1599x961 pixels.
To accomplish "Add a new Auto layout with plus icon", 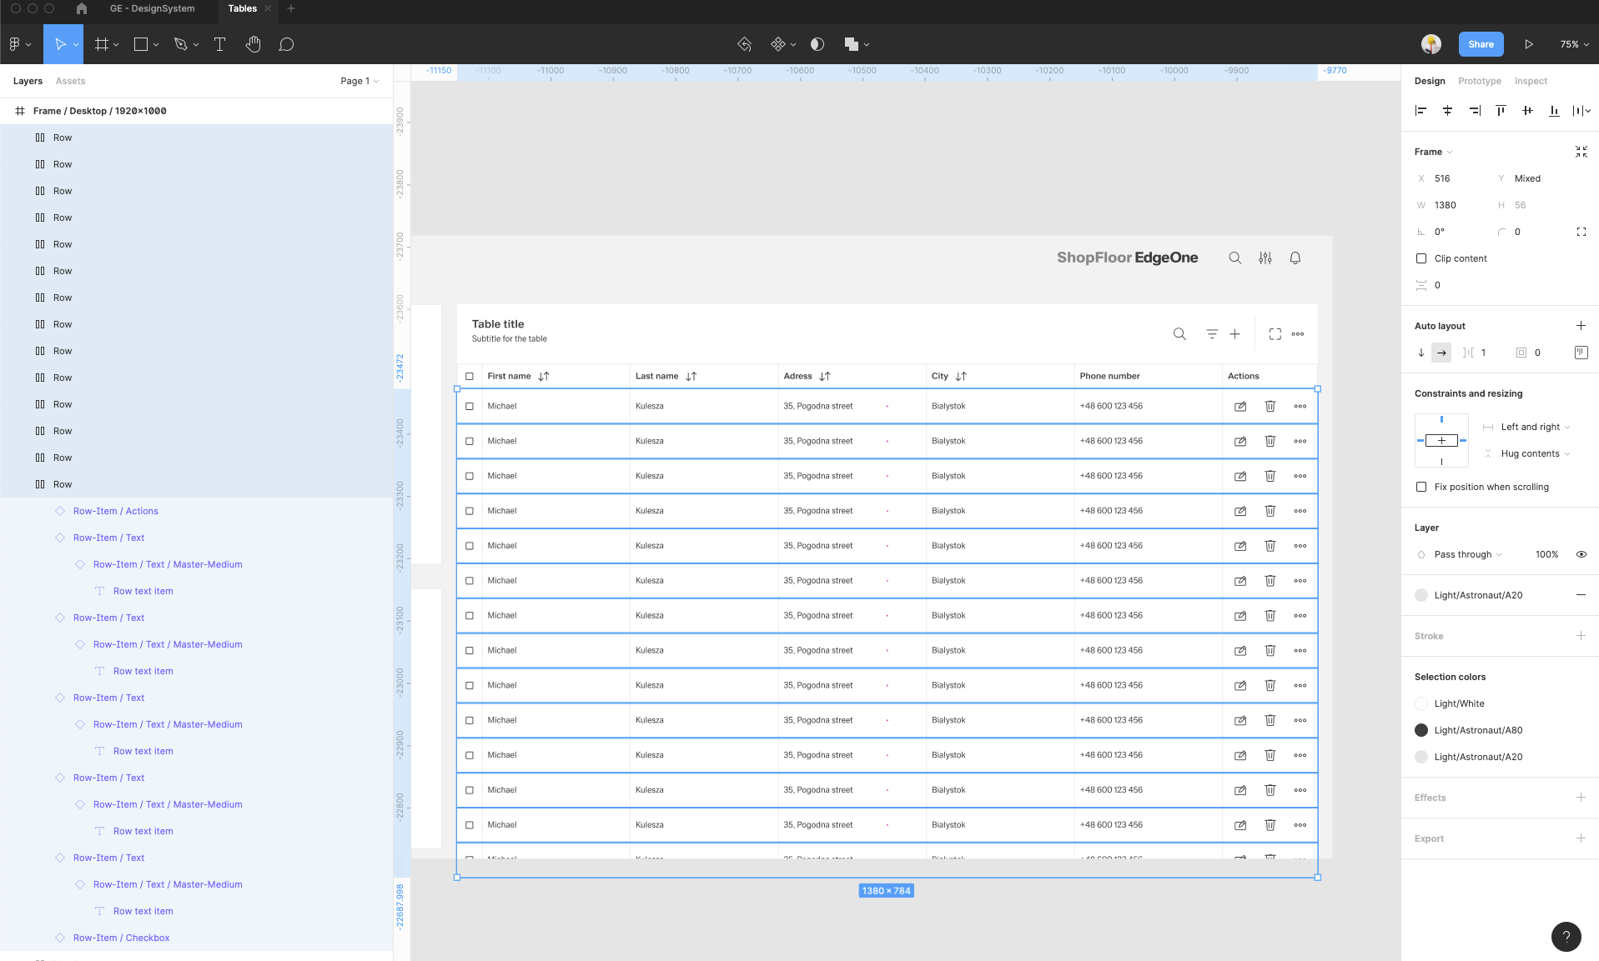I will point(1580,326).
